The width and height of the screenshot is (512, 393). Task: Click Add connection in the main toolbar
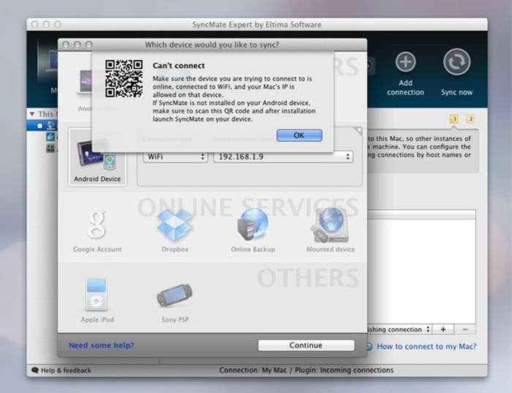click(405, 74)
